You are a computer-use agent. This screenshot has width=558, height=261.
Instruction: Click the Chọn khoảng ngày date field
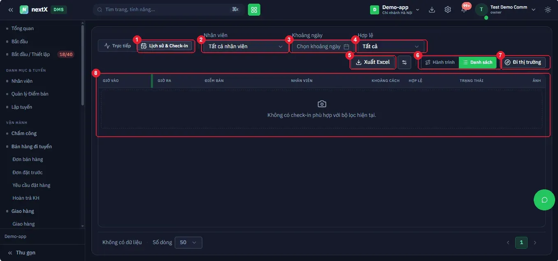point(323,47)
